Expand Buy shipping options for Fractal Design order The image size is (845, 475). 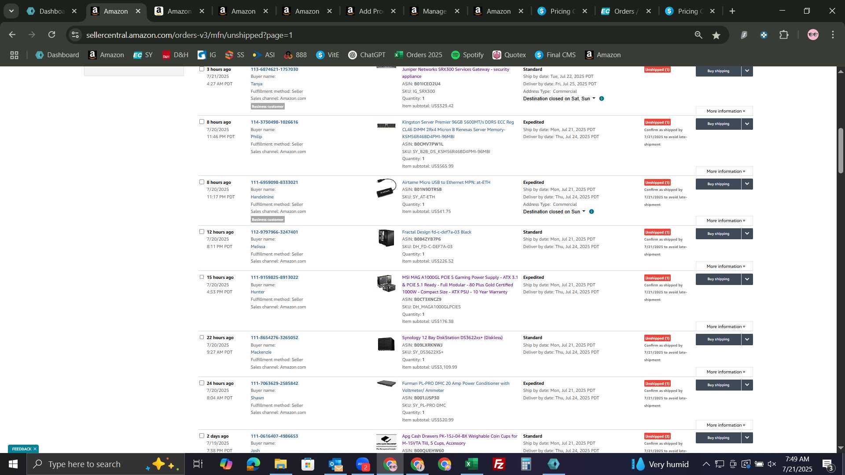coord(747,234)
